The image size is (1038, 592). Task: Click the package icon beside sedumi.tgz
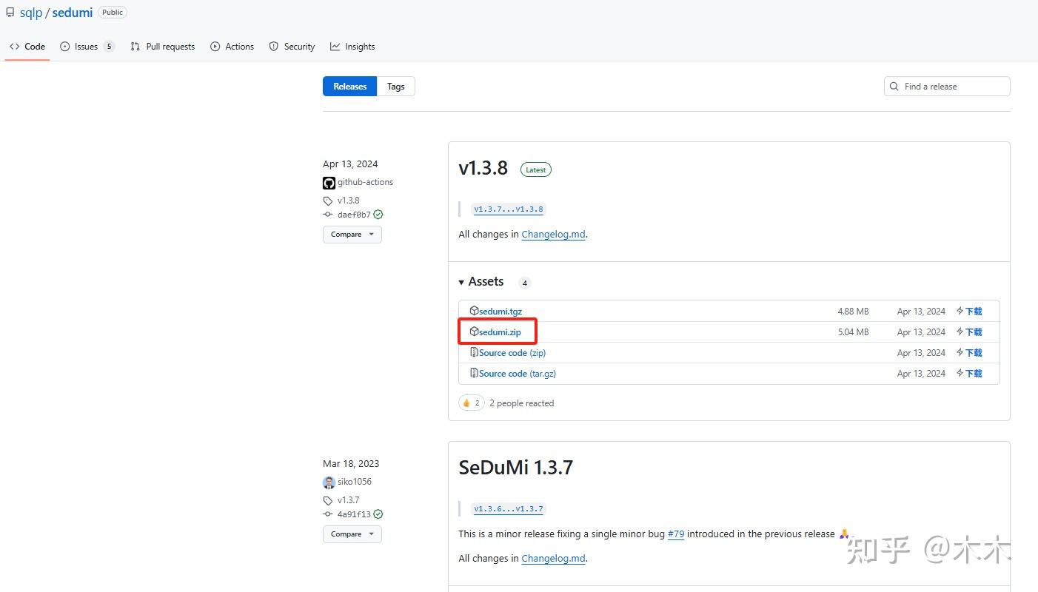[x=474, y=311]
